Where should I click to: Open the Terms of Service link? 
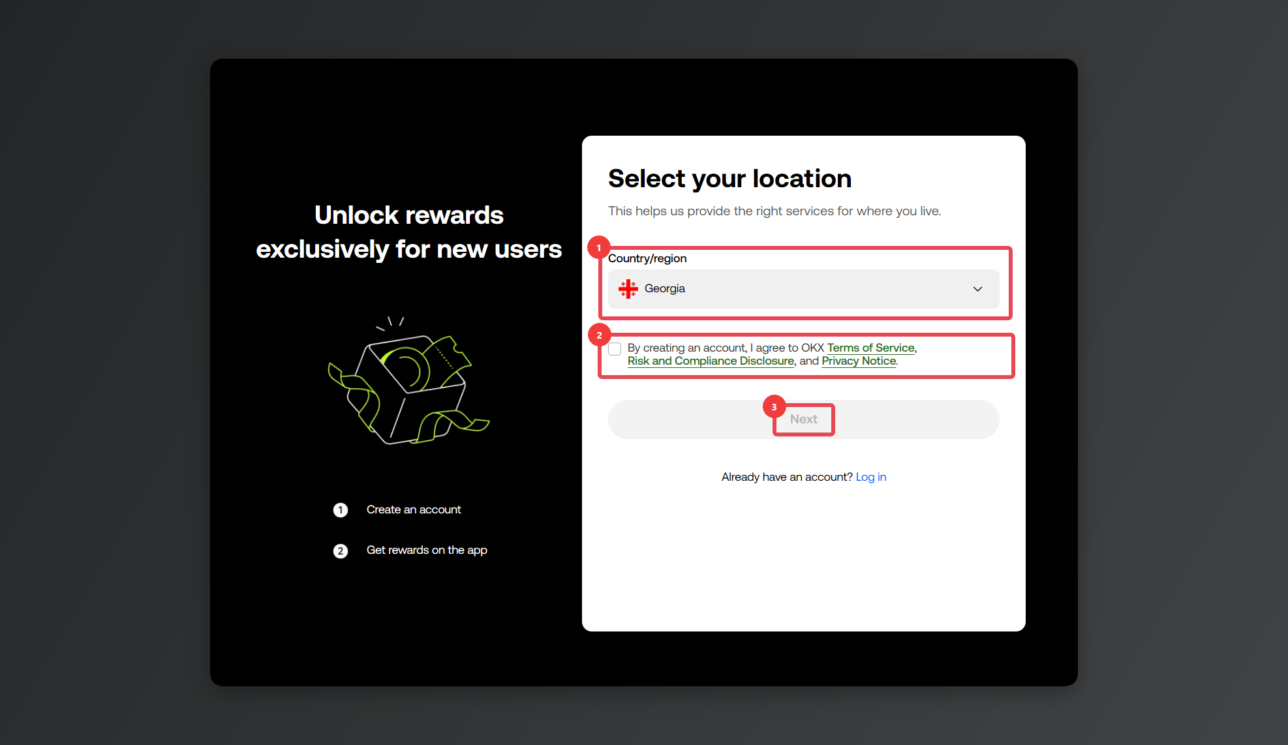(870, 348)
